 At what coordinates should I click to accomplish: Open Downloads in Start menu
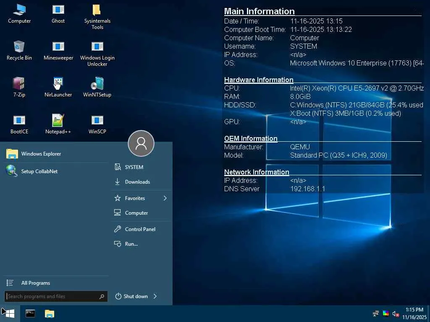pyautogui.click(x=141, y=182)
